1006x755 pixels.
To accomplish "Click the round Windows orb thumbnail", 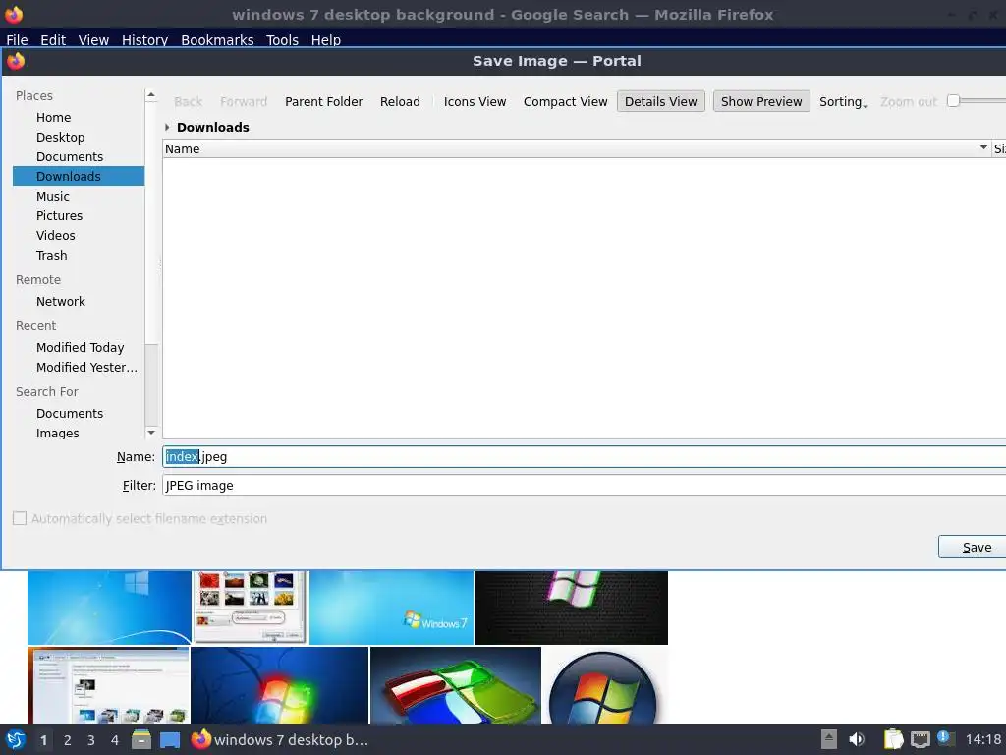I will click(x=604, y=685).
